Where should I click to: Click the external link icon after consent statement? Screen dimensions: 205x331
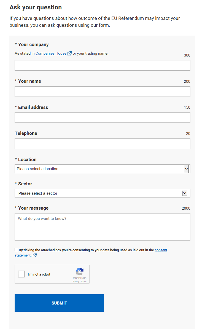(x=35, y=255)
